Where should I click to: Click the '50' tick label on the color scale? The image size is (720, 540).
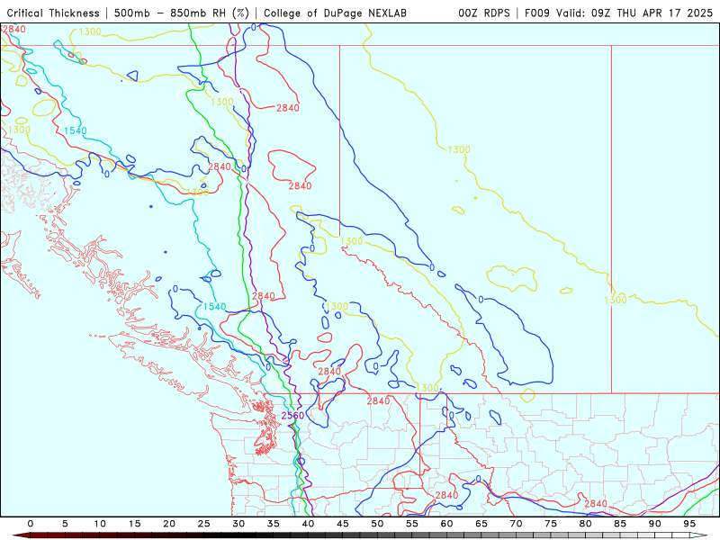click(377, 524)
